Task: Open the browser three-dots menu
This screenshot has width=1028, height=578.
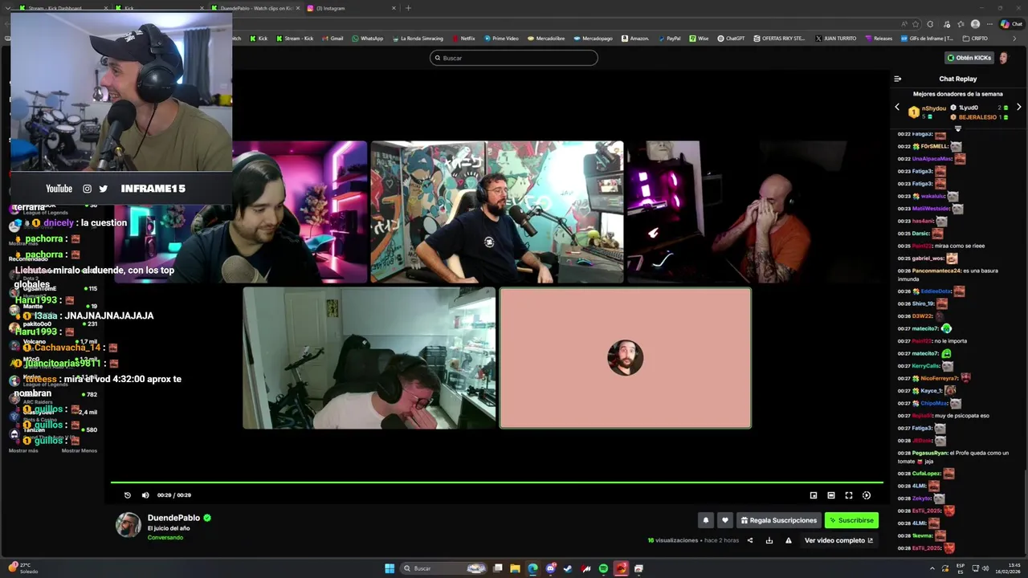Action: [x=990, y=24]
